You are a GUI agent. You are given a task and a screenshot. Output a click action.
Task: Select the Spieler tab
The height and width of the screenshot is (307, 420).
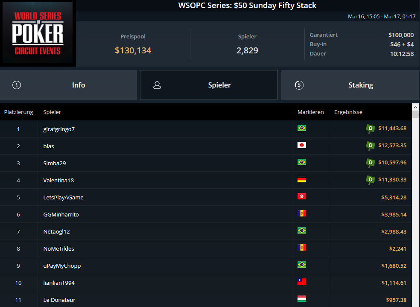(x=209, y=85)
